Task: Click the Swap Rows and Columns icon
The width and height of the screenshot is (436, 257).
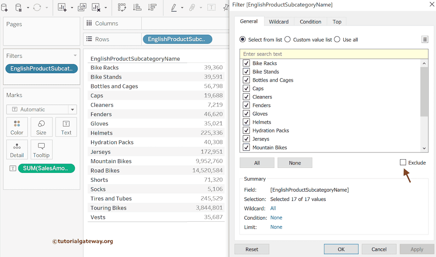Action: point(122,7)
